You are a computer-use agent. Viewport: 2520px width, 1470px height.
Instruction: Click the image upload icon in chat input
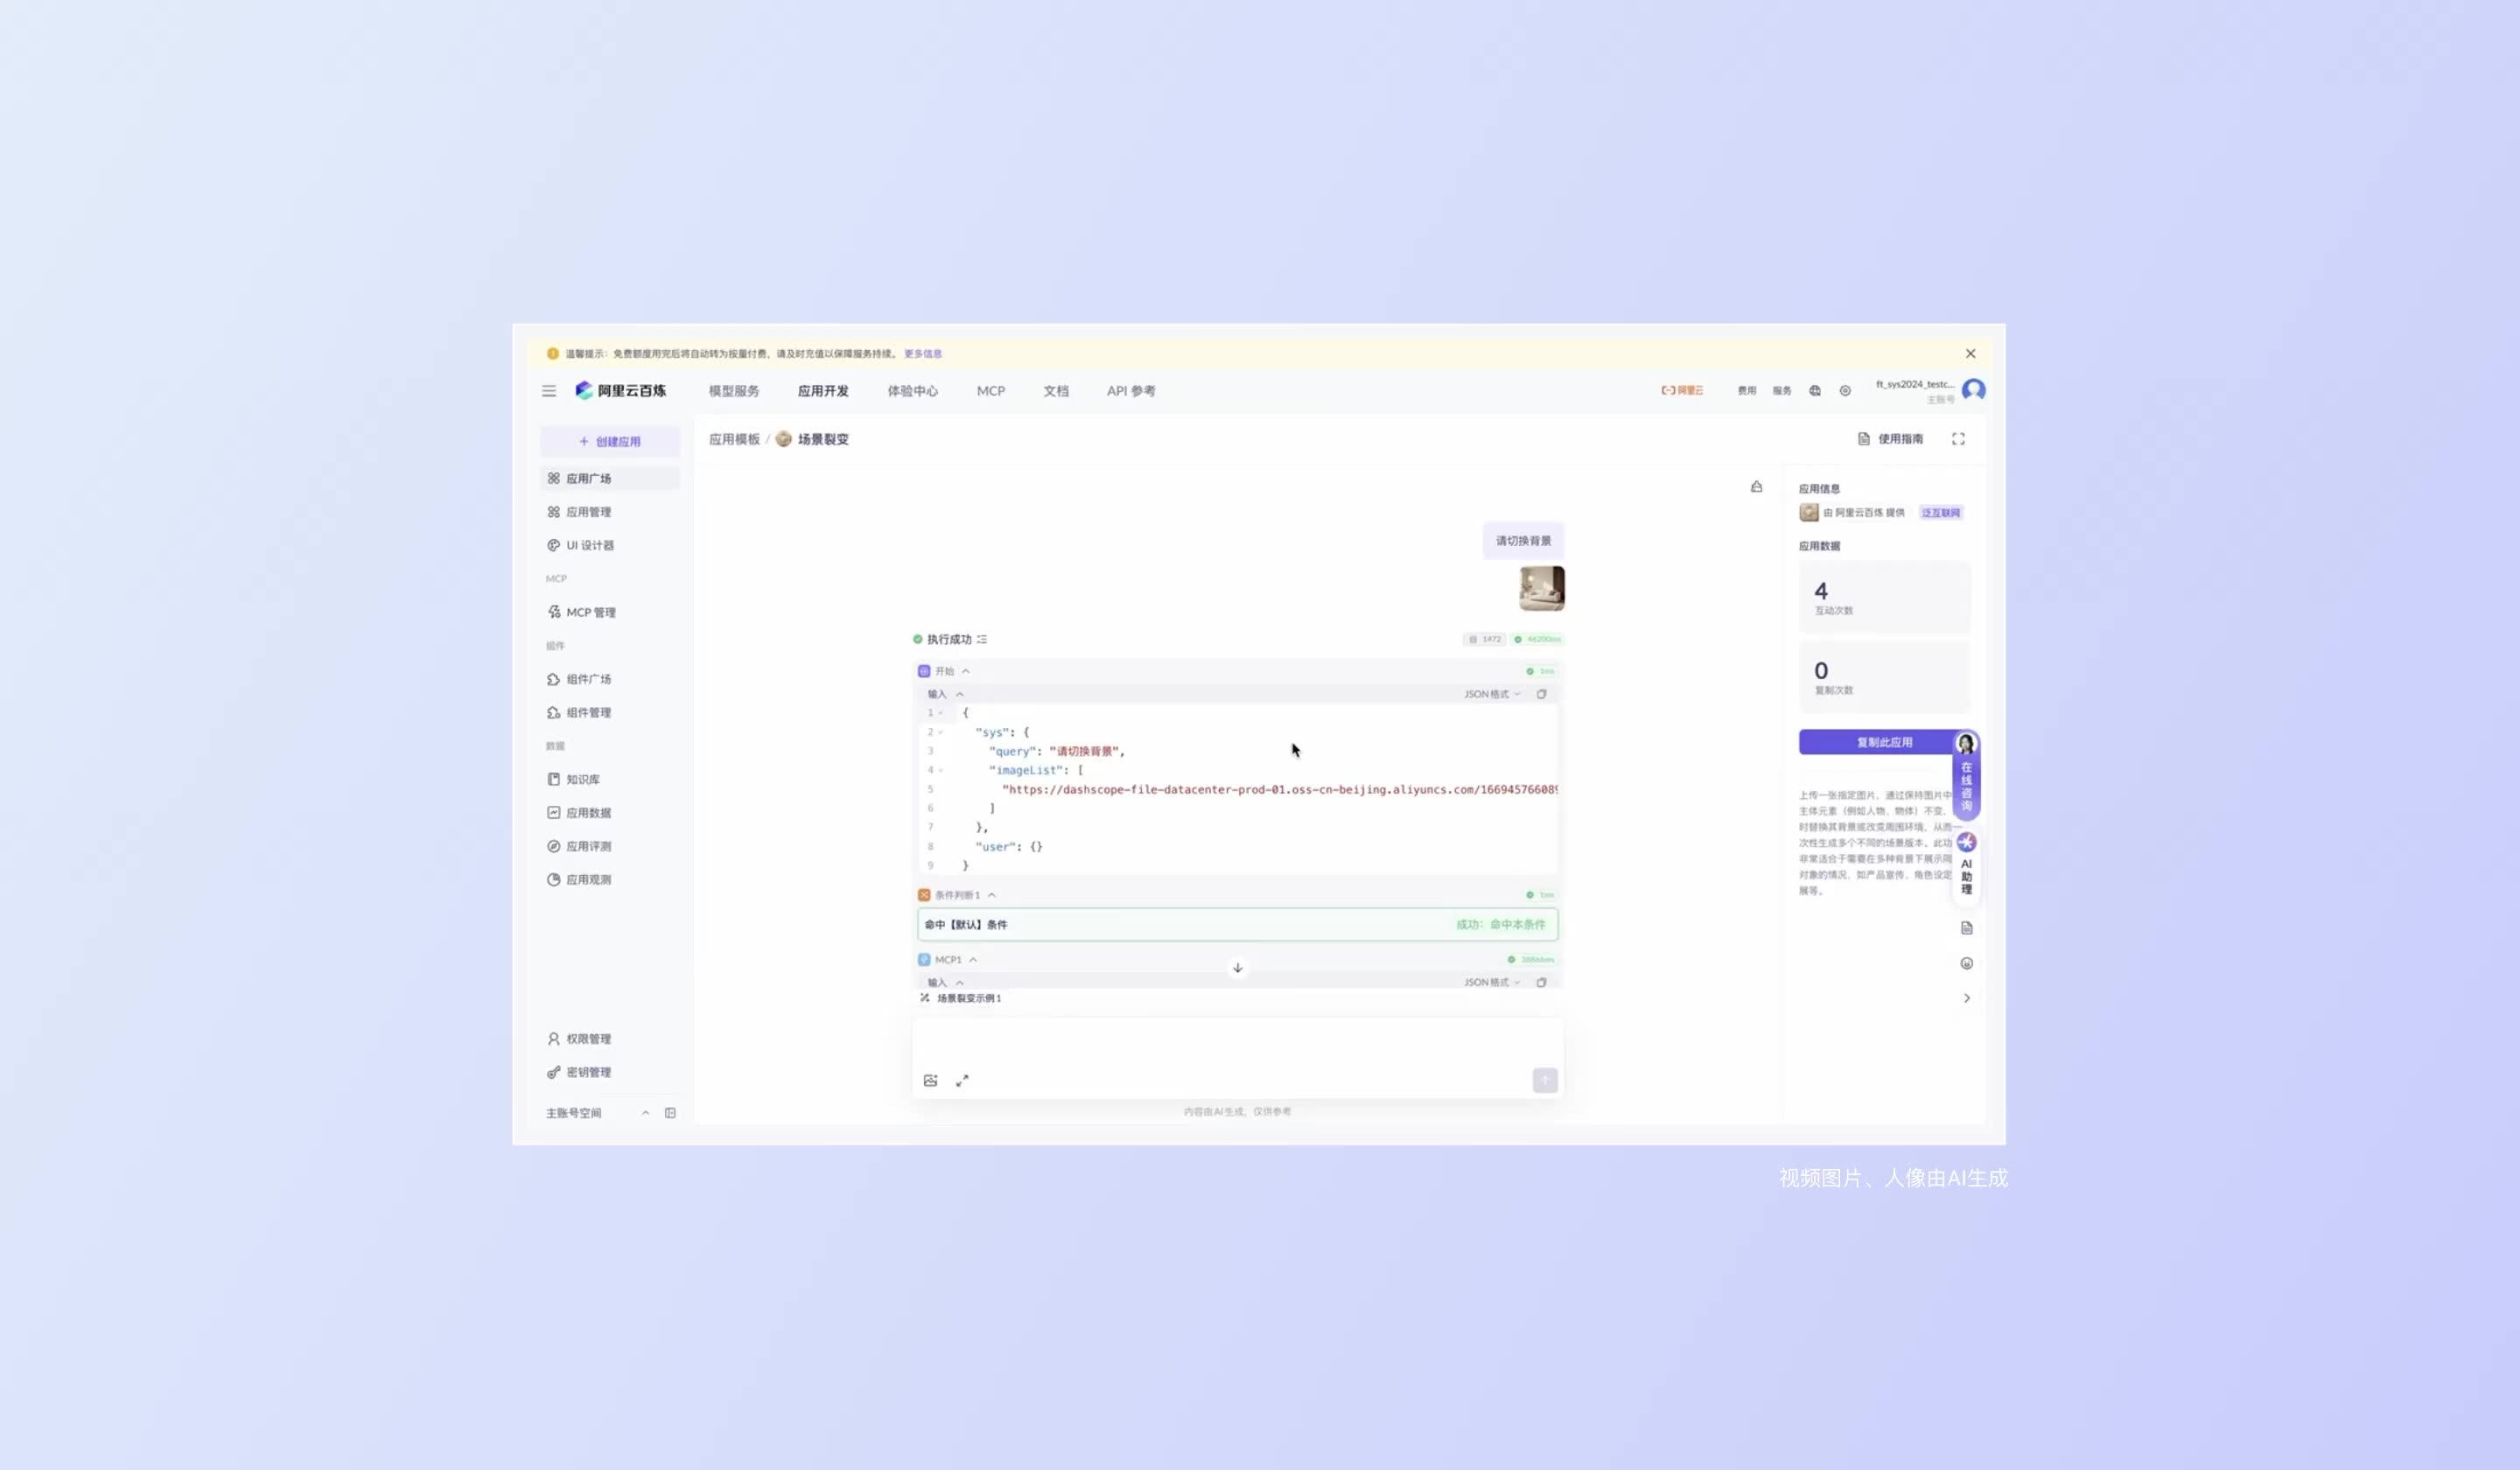click(930, 1080)
